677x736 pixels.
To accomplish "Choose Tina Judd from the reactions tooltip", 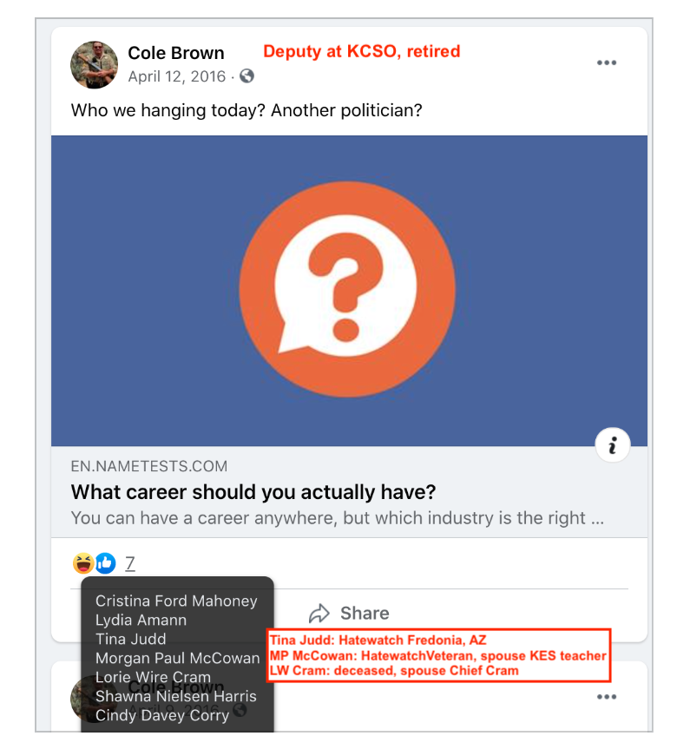I will [130, 639].
